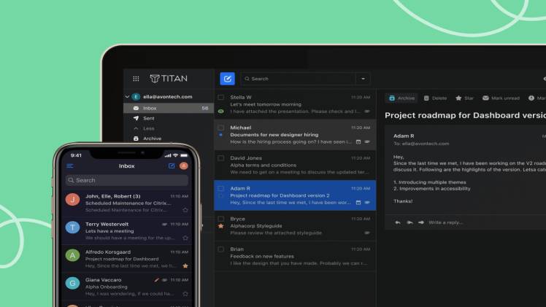Tap the compose icon on phone header
Screen dimensions: 546x307
[172, 166]
